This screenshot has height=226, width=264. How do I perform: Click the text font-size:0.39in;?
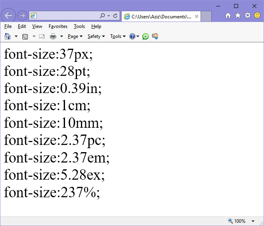pos(53,88)
